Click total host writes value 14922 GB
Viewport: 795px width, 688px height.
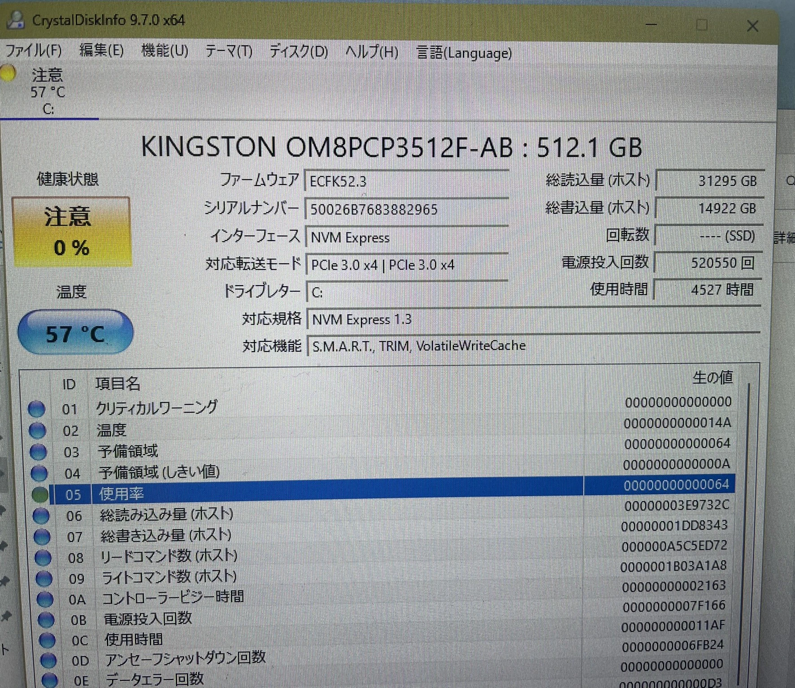(710, 208)
